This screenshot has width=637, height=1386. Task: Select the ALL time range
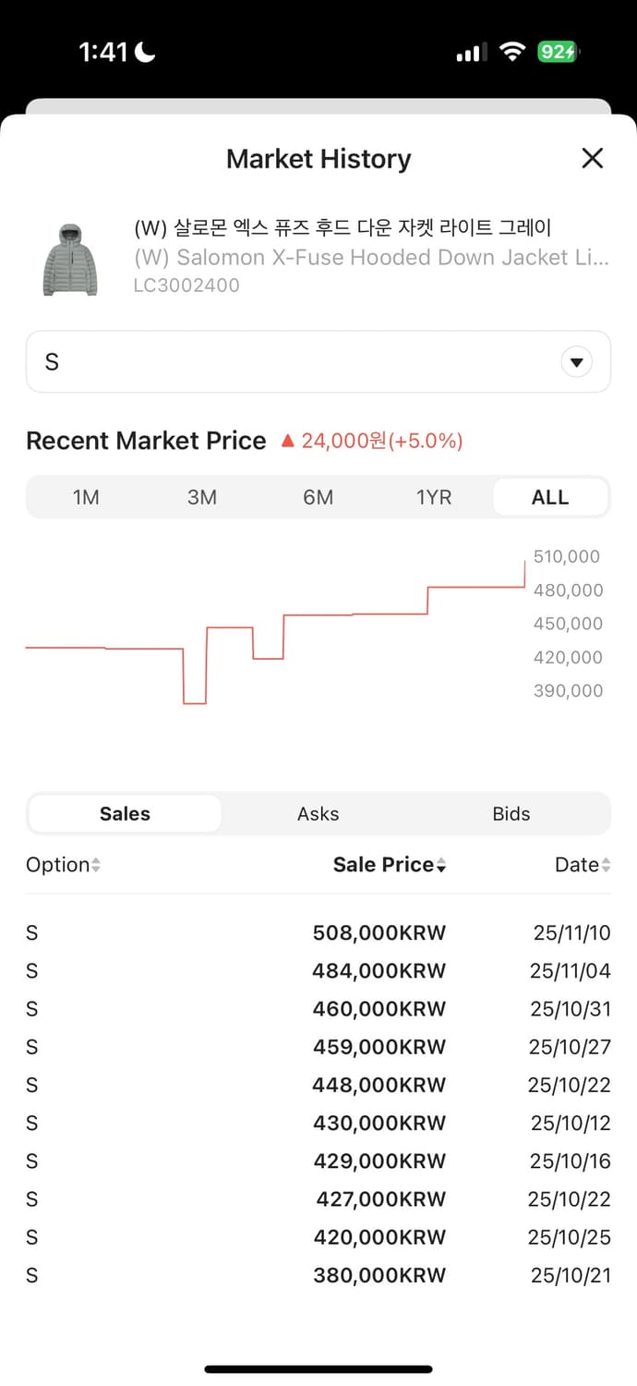[550, 497]
